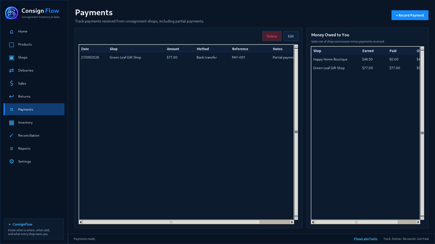Click the Deliveries arrows icon
Viewport: 435px width, 244px height.
pos(11,70)
